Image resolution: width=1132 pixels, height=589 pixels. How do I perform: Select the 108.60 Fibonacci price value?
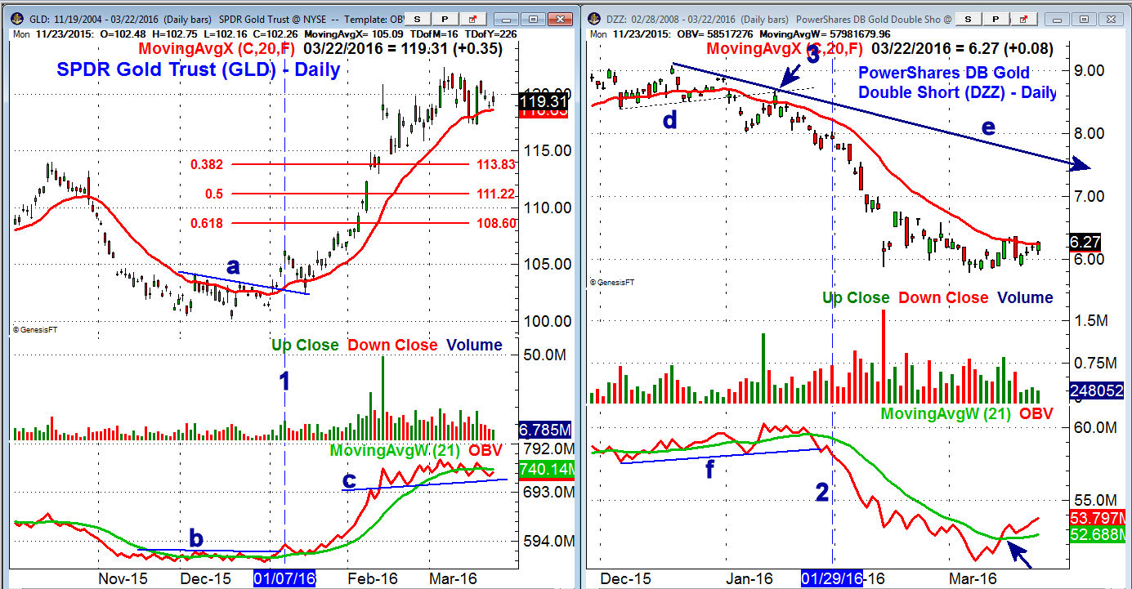point(495,223)
